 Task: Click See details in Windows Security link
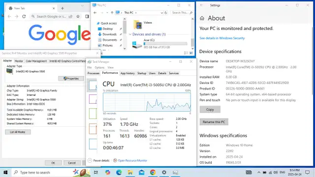(x=222, y=38)
